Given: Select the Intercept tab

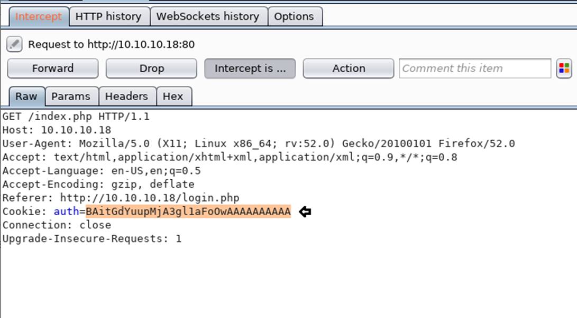Looking at the screenshot, I should pyautogui.click(x=39, y=16).
